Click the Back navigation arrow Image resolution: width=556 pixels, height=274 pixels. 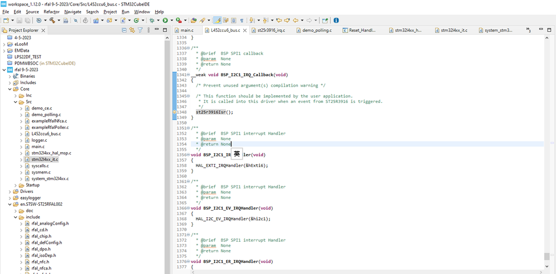pyautogui.click(x=296, y=21)
